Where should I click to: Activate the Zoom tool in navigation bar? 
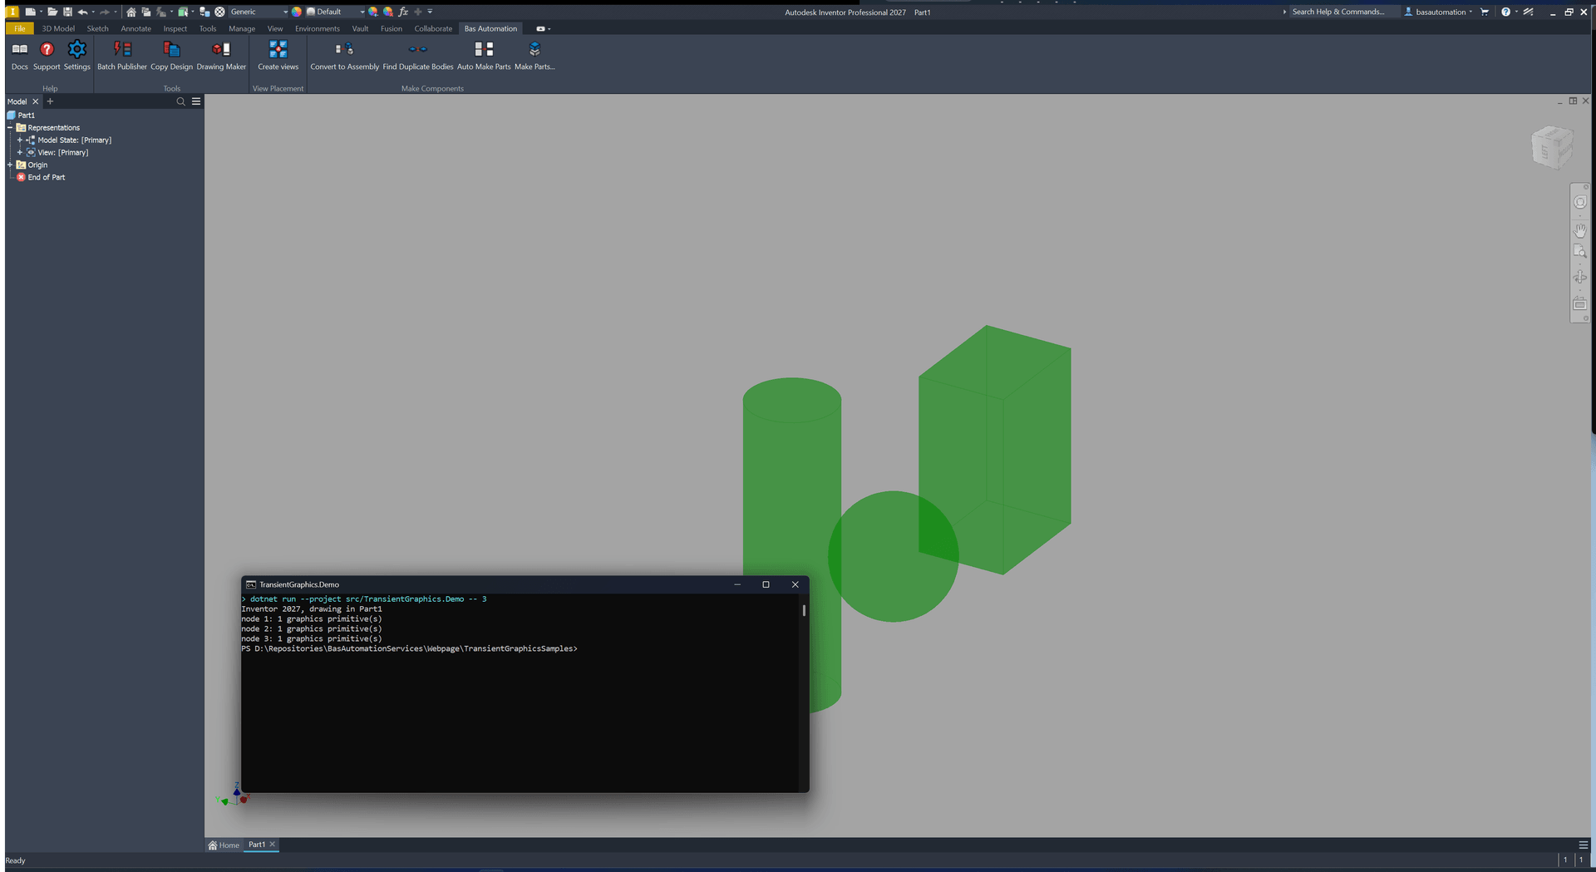1580,251
